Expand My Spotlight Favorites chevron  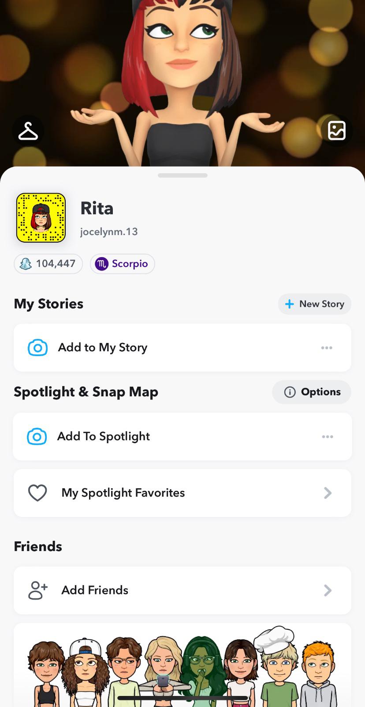coord(328,493)
